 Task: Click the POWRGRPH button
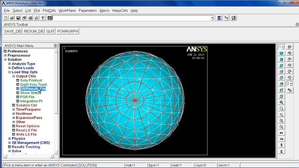[x=67, y=31]
